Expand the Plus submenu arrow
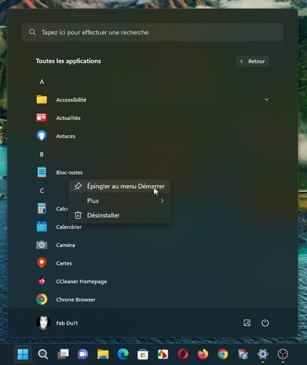Viewport: 307px width, 365px height. click(x=162, y=201)
